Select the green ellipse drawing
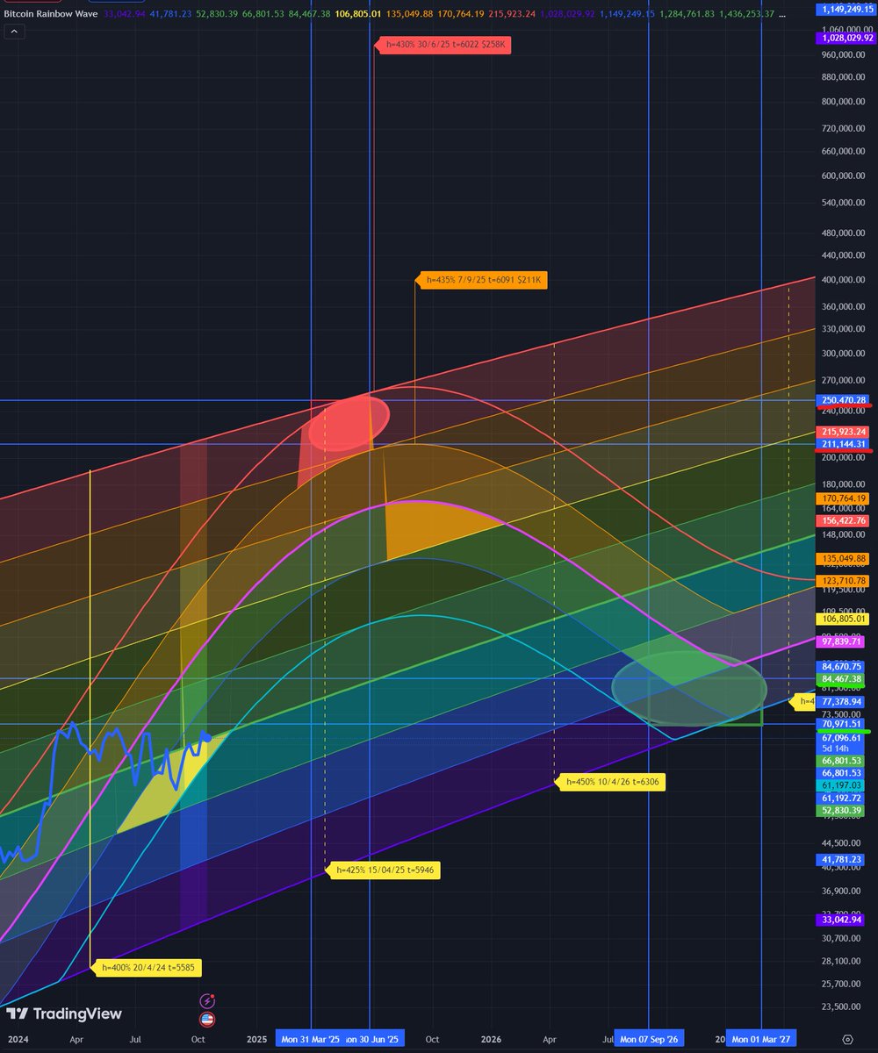878x1053 pixels. [689, 687]
